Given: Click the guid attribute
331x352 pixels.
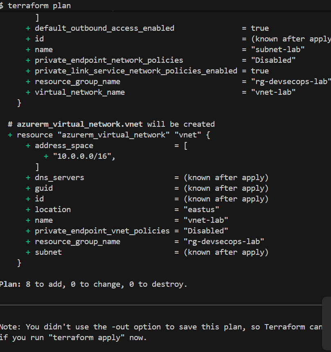Looking at the screenshot, I should coord(44,188).
